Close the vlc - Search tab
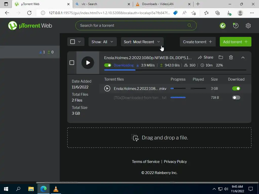 129,4
